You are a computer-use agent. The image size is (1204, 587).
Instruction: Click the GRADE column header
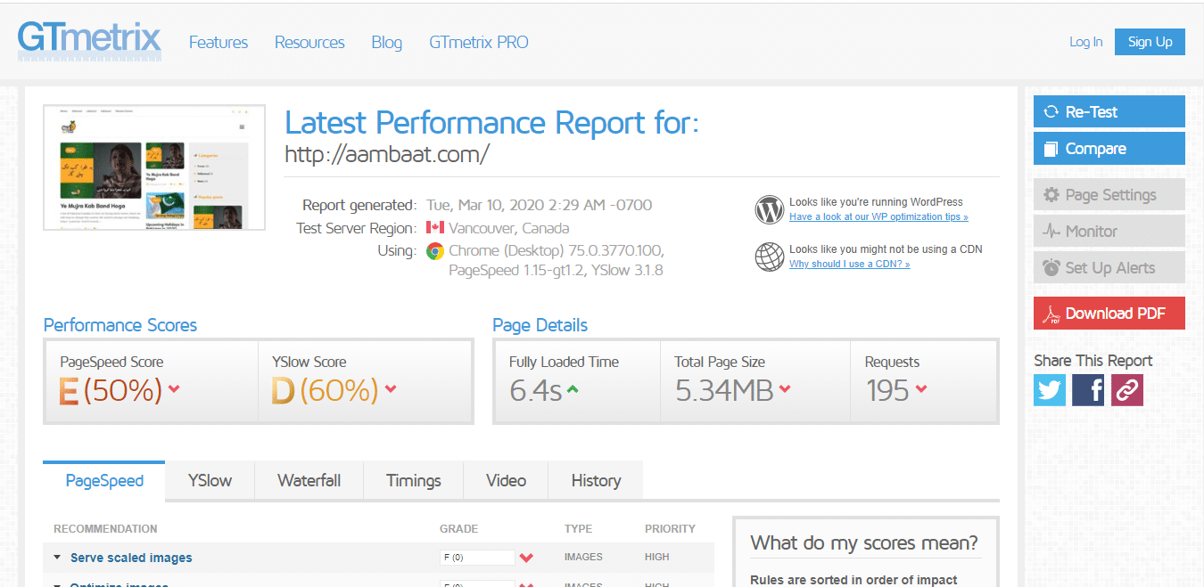(458, 529)
